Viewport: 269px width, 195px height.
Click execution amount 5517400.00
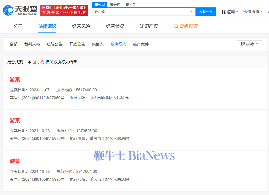pyautogui.click(x=86, y=90)
